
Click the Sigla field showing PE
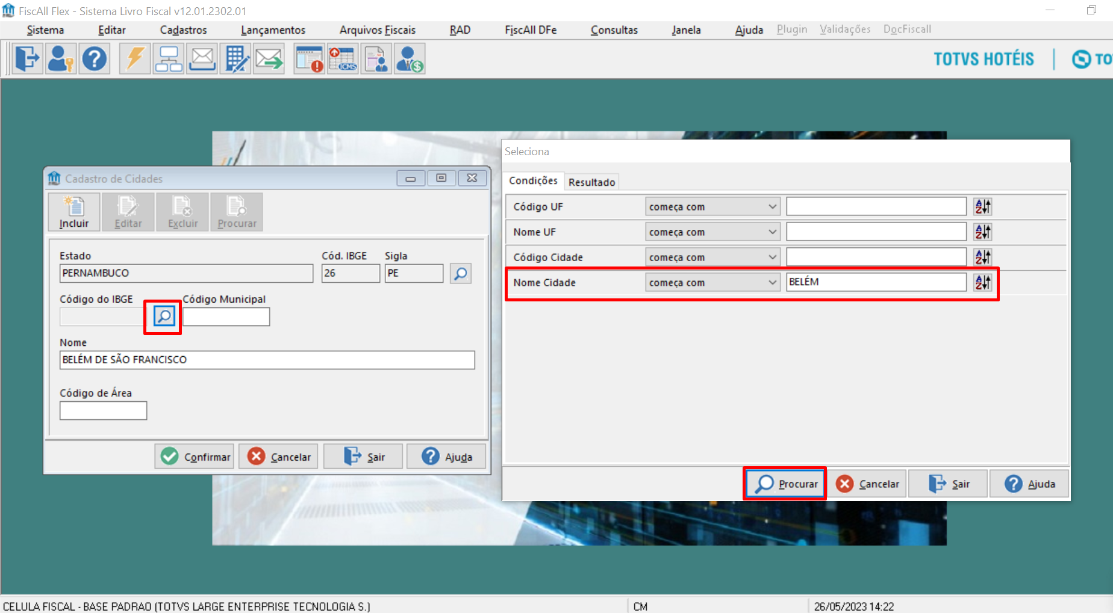pos(414,273)
